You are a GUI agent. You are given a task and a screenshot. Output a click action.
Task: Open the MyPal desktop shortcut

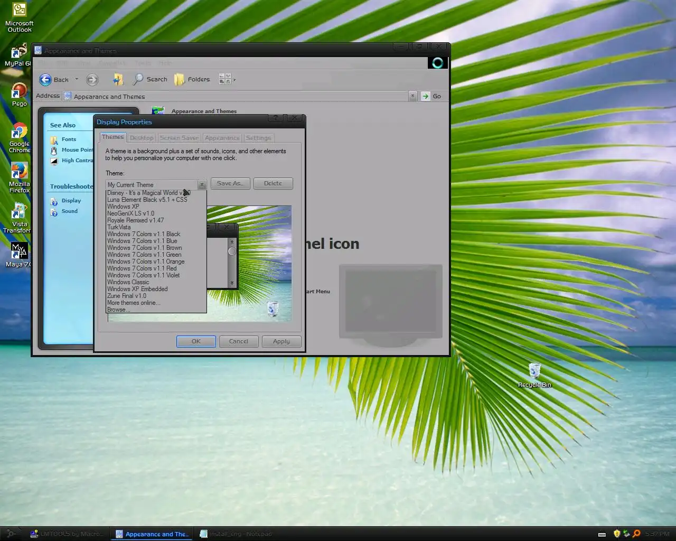(x=18, y=55)
